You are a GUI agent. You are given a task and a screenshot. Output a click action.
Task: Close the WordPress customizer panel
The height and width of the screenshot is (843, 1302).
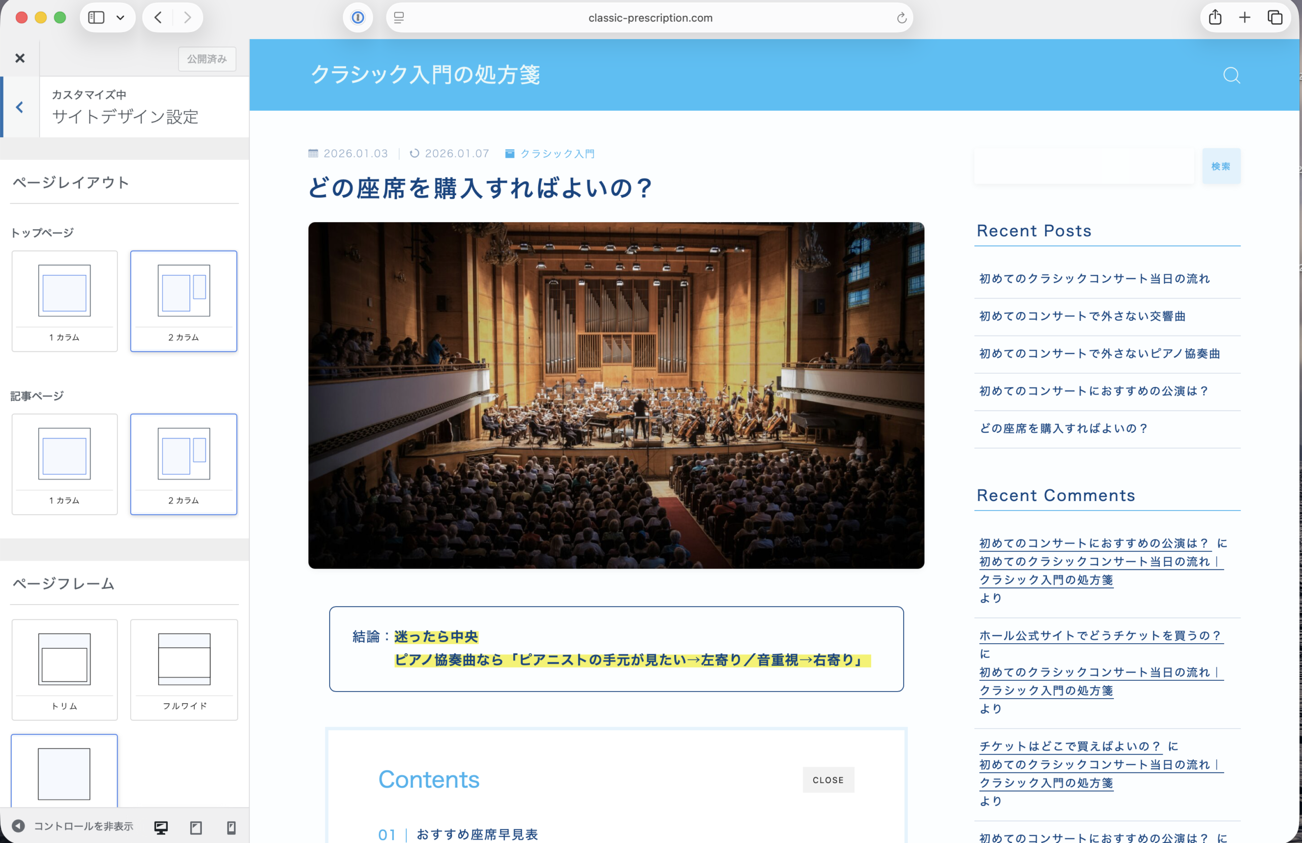coord(20,58)
